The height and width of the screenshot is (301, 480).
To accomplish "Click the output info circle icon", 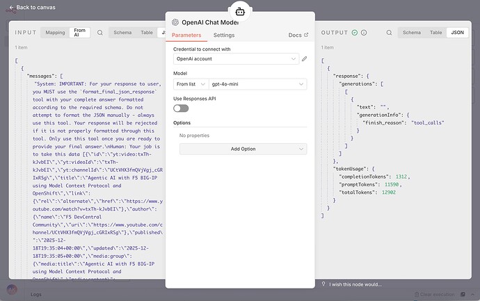I will click(365, 33).
